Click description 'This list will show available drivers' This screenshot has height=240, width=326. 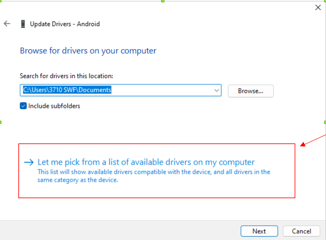(x=154, y=176)
